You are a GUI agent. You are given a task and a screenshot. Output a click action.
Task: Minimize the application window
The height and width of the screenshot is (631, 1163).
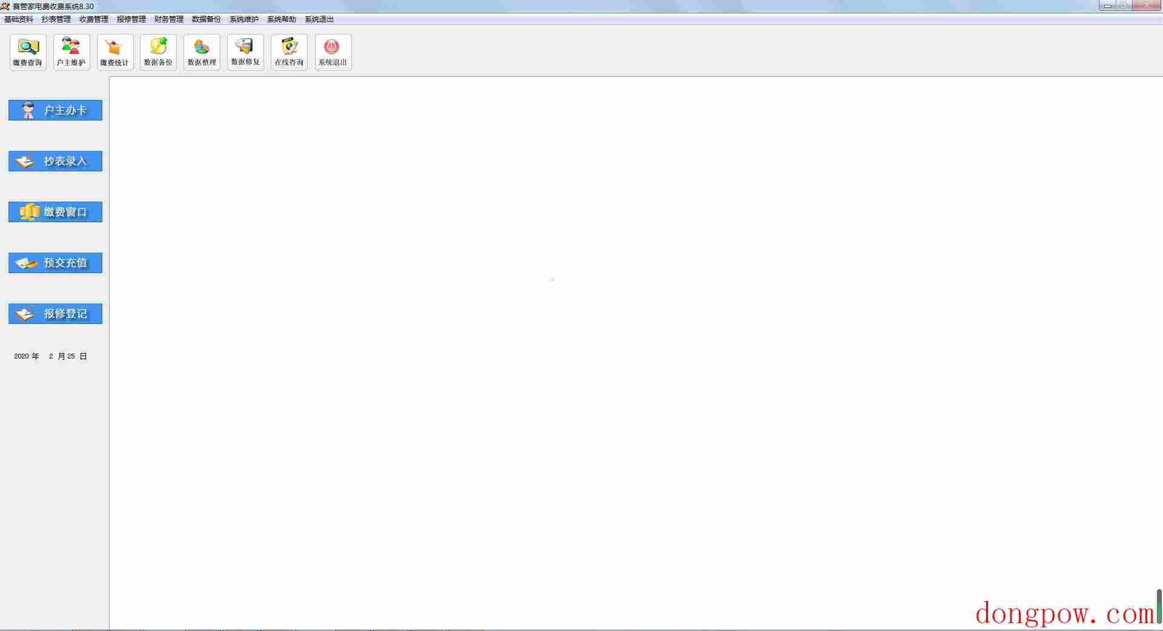(1108, 5)
